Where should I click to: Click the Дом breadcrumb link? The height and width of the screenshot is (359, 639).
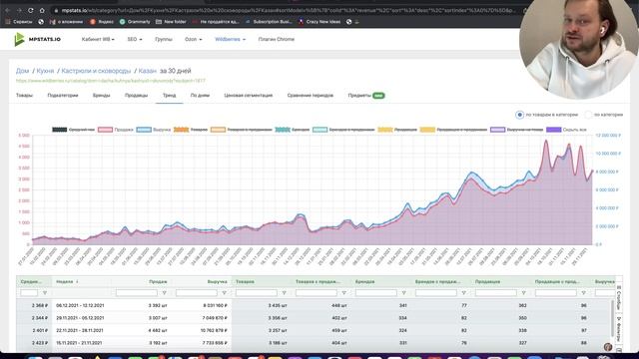[x=22, y=71]
